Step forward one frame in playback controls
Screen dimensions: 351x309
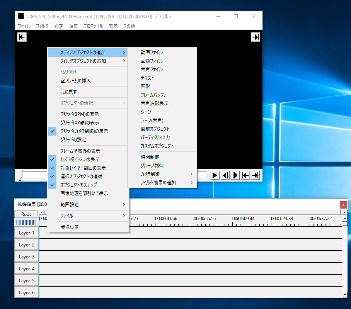pyautogui.click(x=235, y=175)
